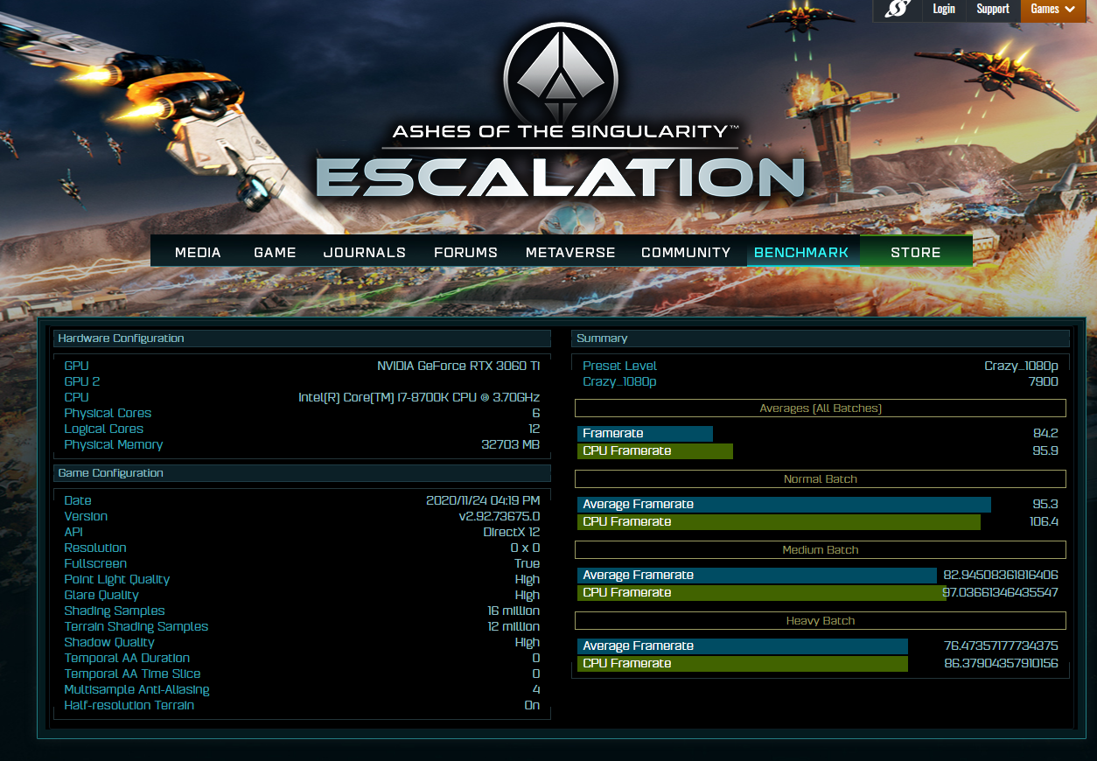Click the '106.4' CPU framerate value
1097x761 pixels.
1044,522
